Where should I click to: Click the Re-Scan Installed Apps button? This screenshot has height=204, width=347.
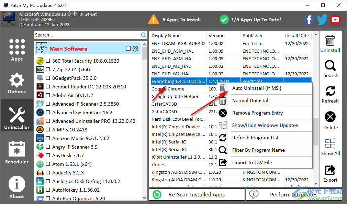click(x=197, y=194)
